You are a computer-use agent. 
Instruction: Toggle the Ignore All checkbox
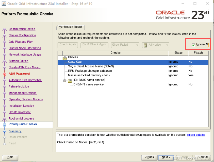coord(193,45)
